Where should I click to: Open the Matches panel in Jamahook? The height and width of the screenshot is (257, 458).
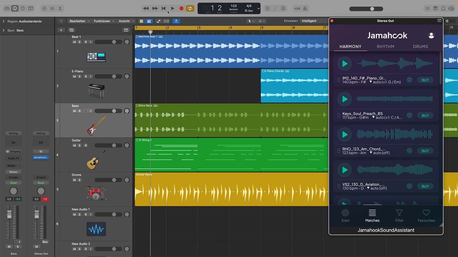pyautogui.click(x=372, y=215)
